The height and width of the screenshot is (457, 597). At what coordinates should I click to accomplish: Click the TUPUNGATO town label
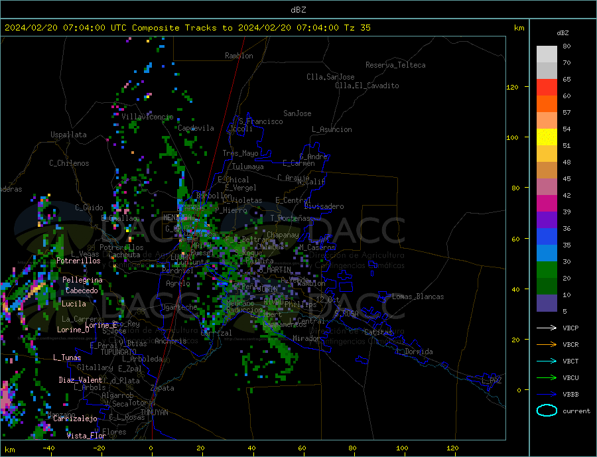click(x=119, y=352)
